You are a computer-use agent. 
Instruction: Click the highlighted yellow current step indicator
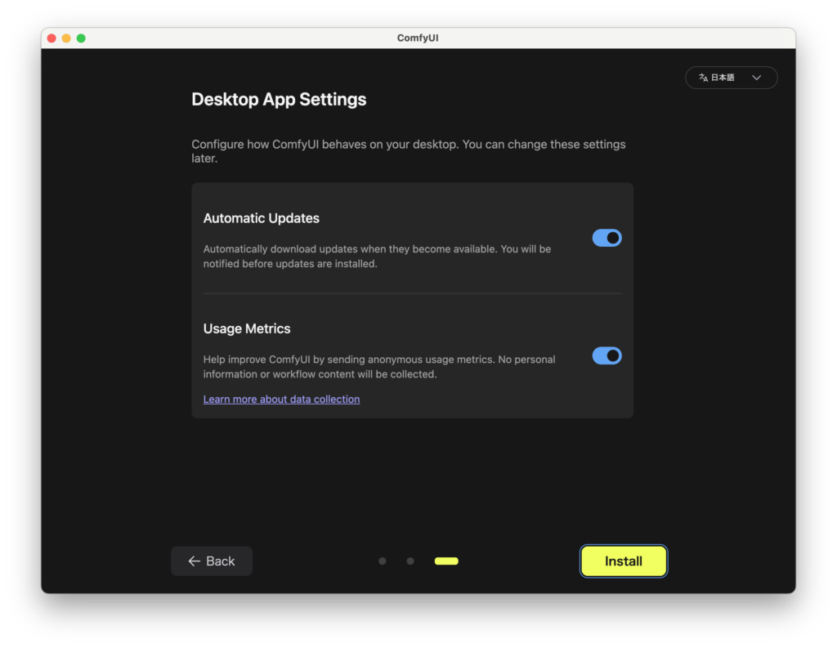[x=446, y=561]
